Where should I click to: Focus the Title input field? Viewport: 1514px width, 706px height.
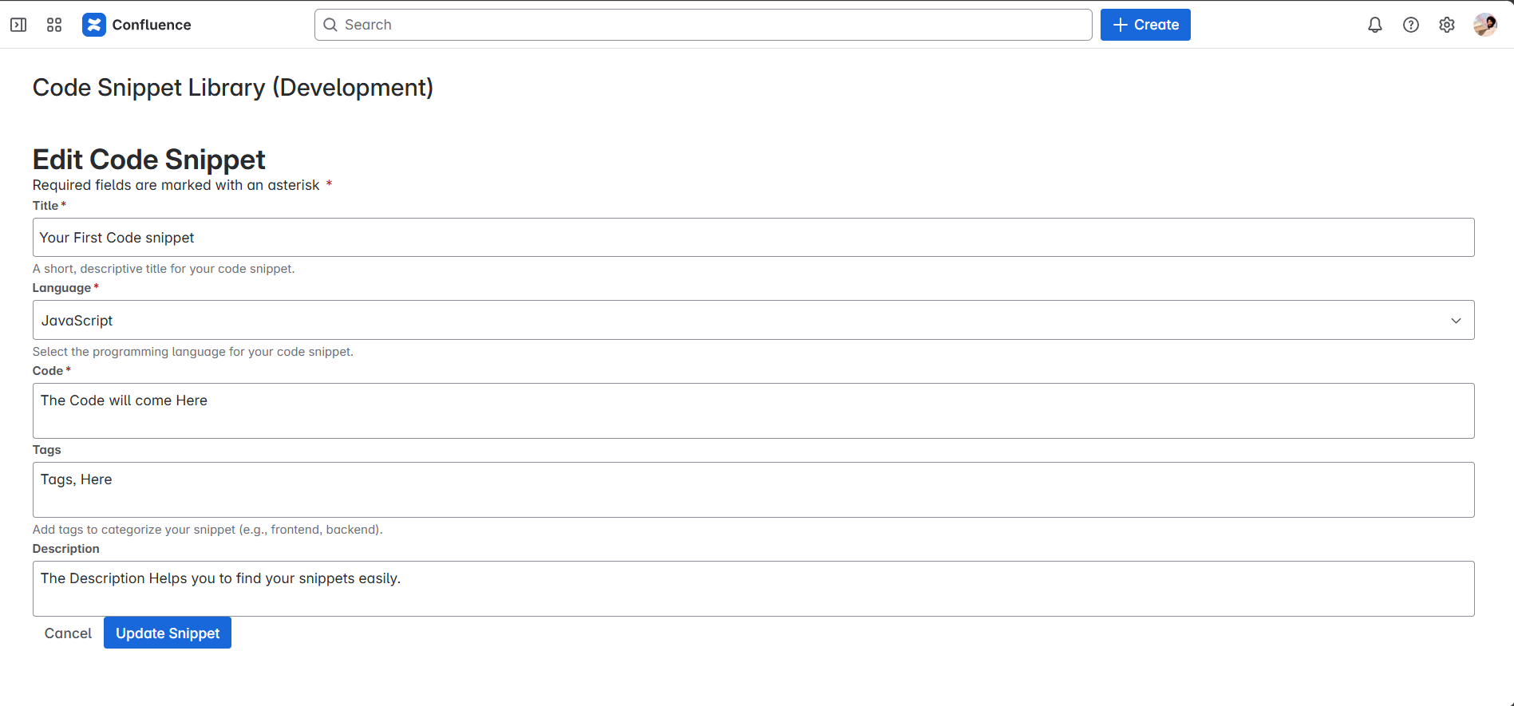pos(753,238)
